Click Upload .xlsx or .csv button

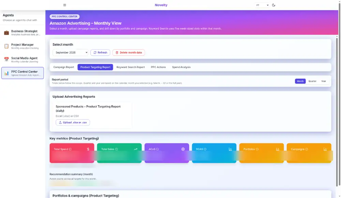click(x=73, y=123)
